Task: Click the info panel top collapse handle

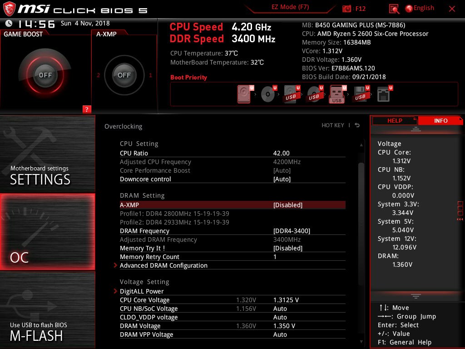Action: click(x=416, y=129)
